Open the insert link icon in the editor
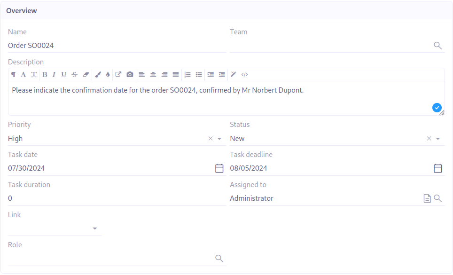 tap(117, 74)
